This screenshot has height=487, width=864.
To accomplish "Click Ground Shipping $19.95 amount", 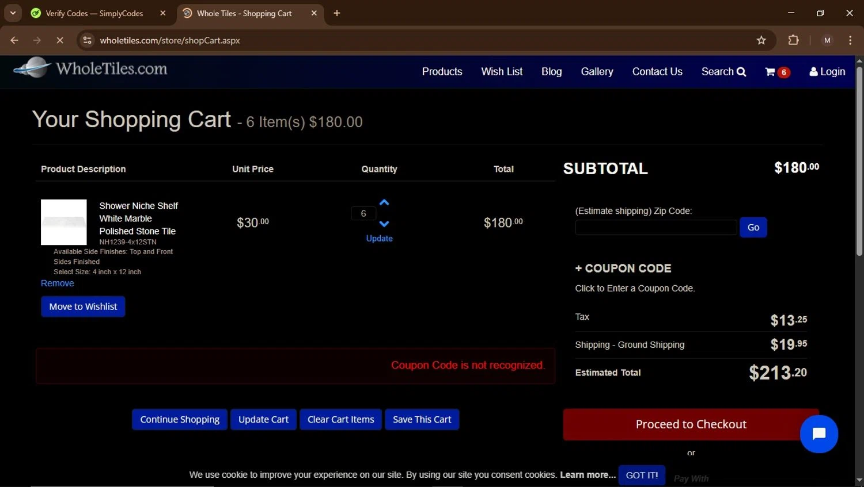I will (x=789, y=344).
